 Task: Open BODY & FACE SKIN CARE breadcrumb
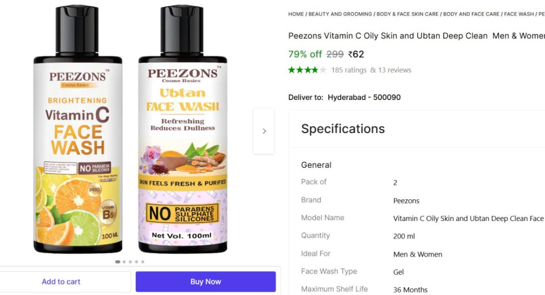pos(407,14)
